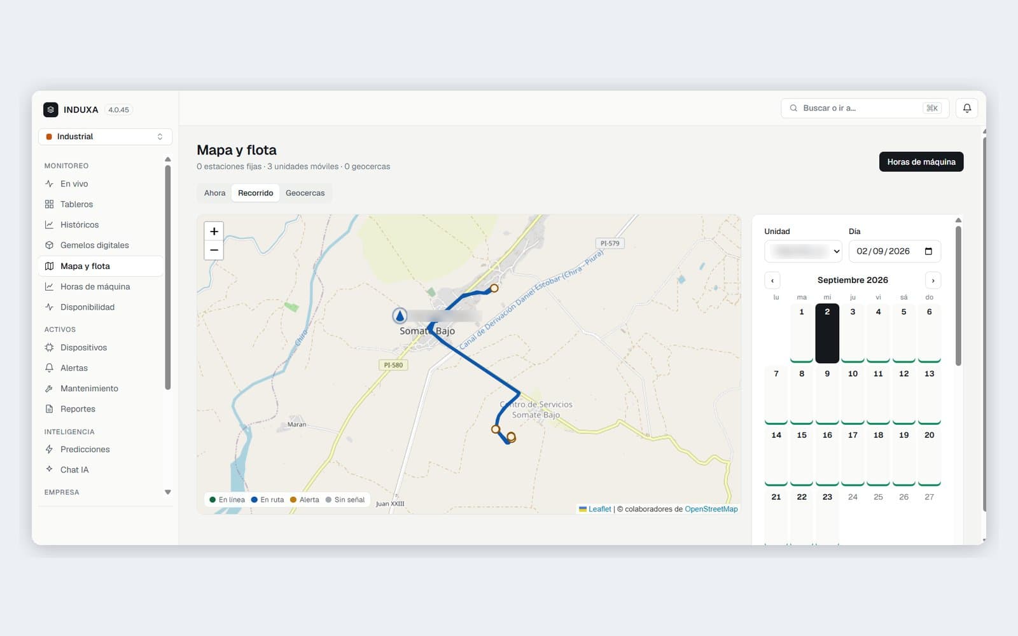Select September 2 in calendar

tap(827, 333)
